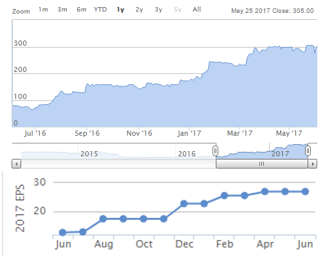Click the December EPS data point
Screen dimensions: 323x256
(x=184, y=204)
